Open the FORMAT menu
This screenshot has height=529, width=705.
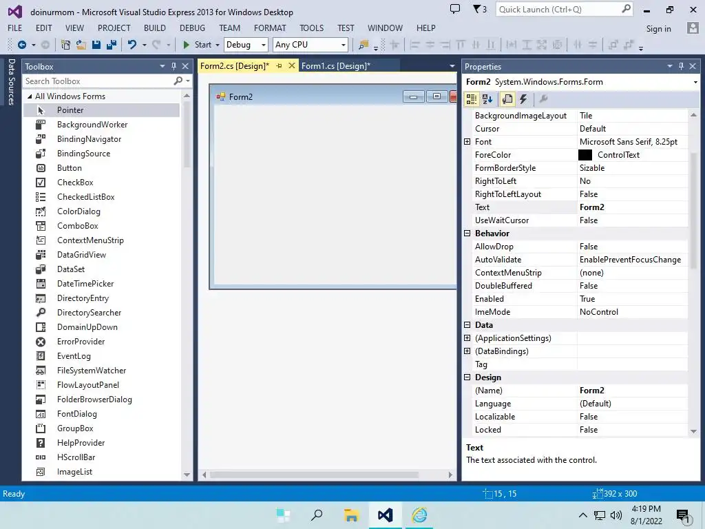pyautogui.click(x=270, y=28)
